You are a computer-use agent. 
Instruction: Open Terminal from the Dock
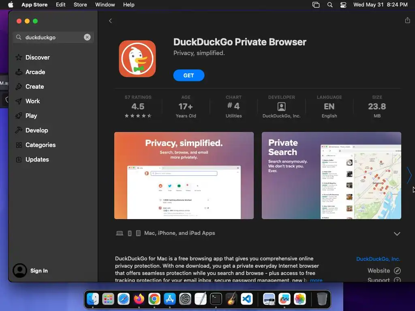(216, 299)
